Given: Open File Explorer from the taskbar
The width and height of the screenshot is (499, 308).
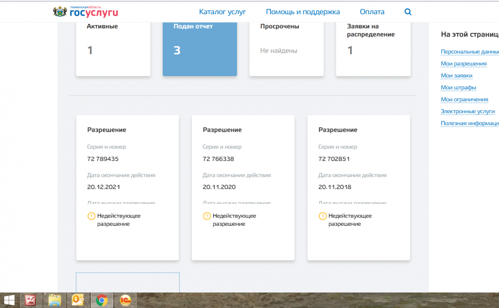Looking at the screenshot, I should [x=54, y=300].
